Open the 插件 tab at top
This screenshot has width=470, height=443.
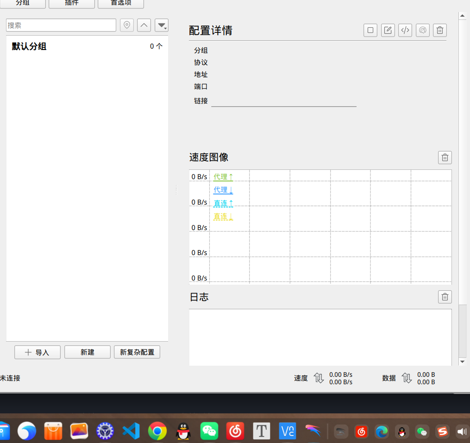coord(72,3)
